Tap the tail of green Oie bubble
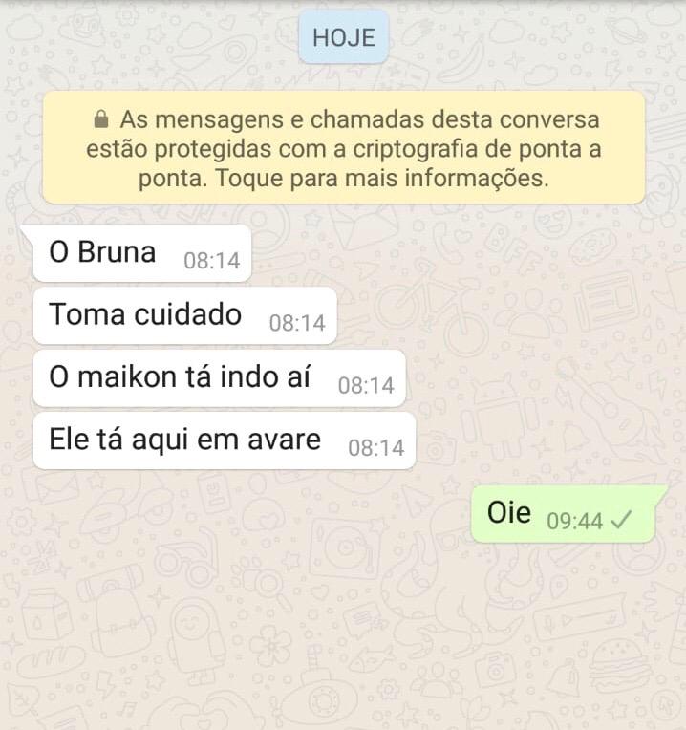Viewport: 686px width, 730px height. tap(661, 493)
